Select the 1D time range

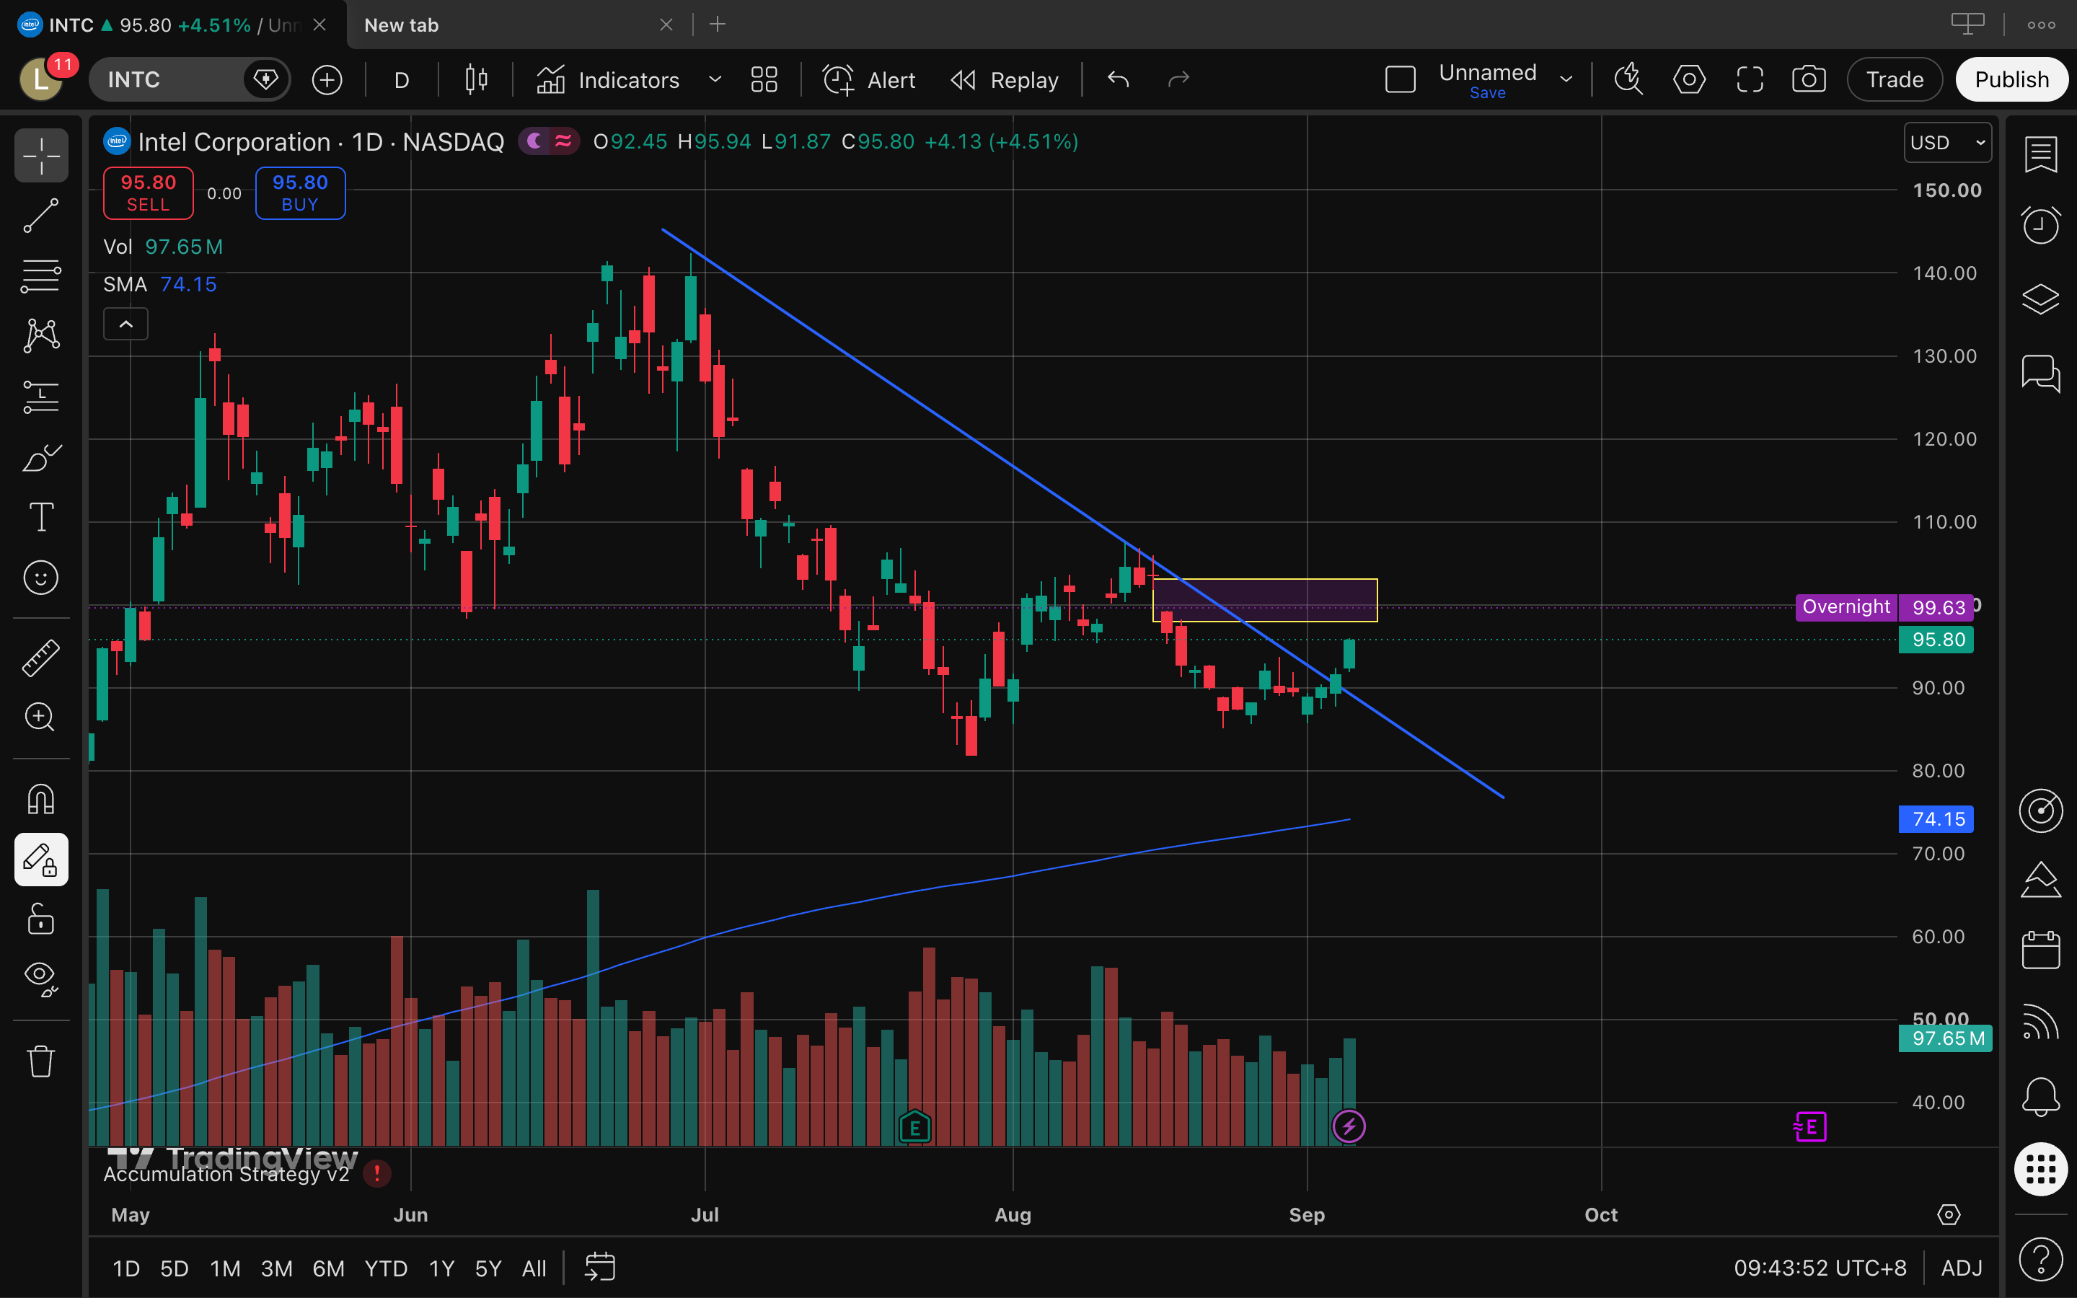coord(126,1268)
